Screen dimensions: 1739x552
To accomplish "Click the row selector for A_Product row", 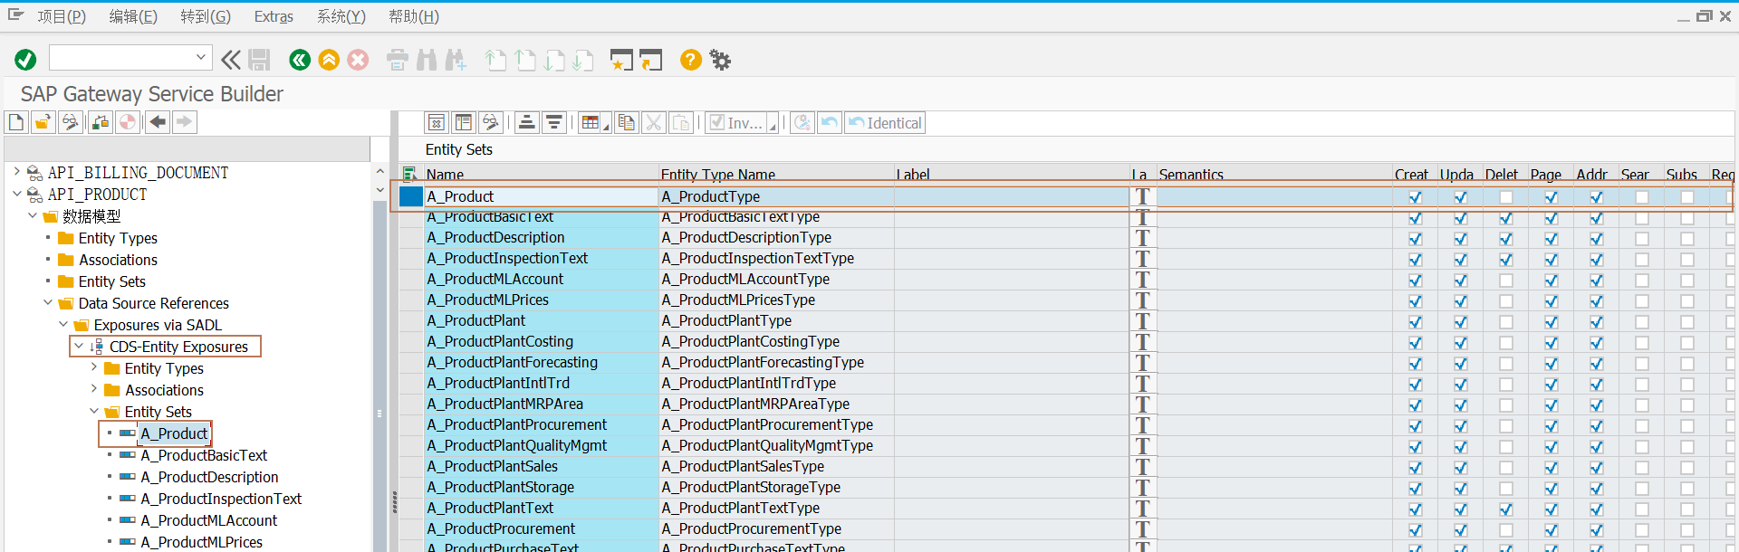I will pos(411,196).
